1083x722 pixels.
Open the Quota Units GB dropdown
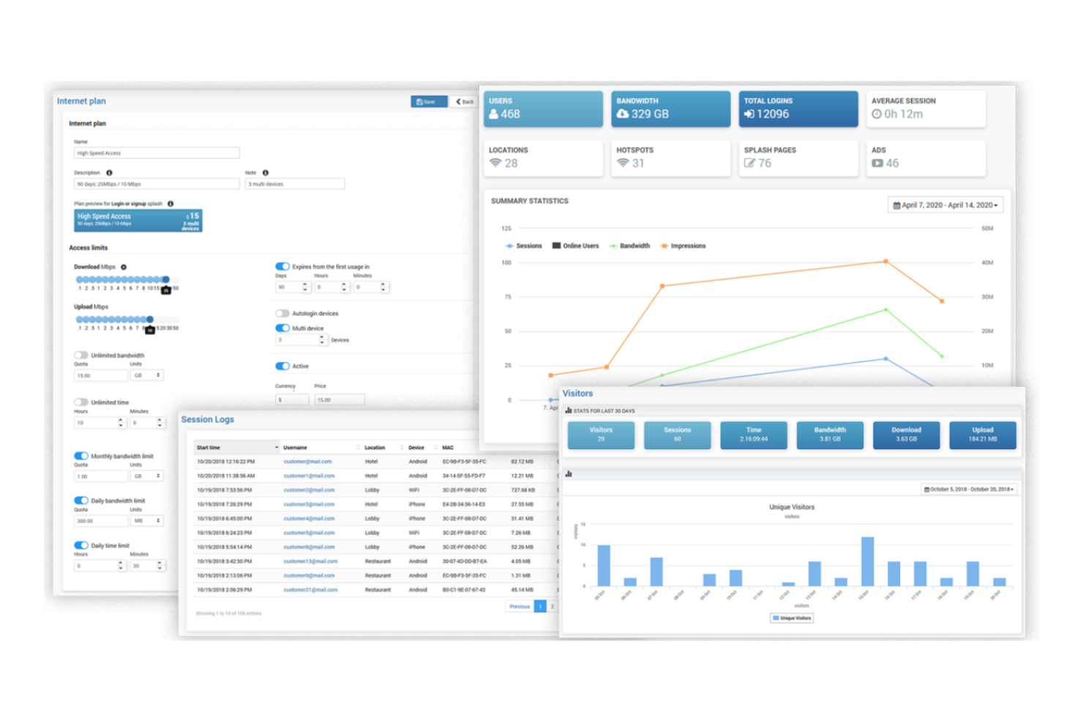(146, 375)
